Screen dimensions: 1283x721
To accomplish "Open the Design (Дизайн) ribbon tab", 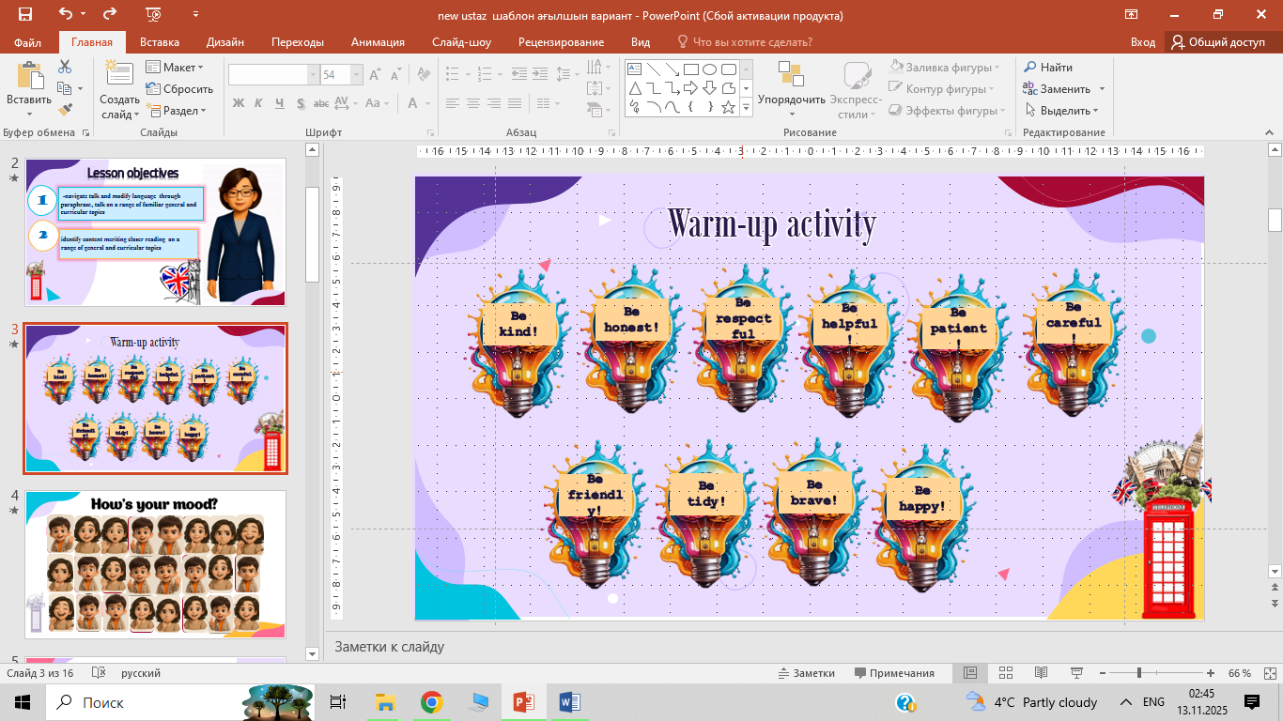I will pyautogui.click(x=225, y=42).
